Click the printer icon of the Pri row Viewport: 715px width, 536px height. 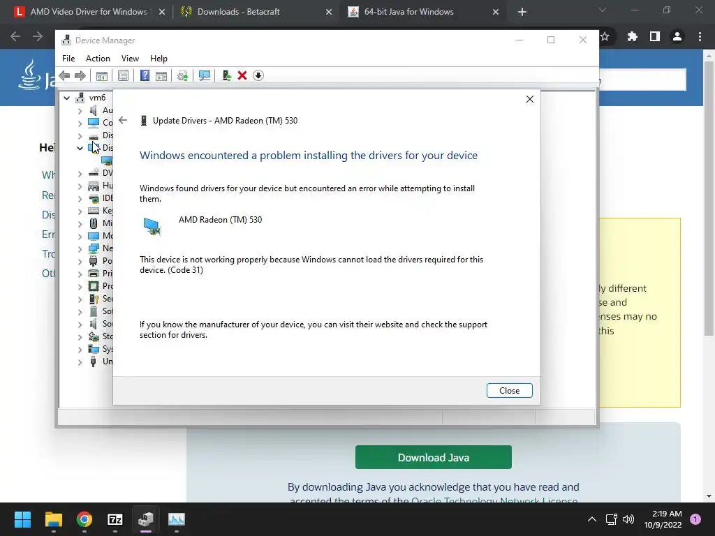coord(93,274)
